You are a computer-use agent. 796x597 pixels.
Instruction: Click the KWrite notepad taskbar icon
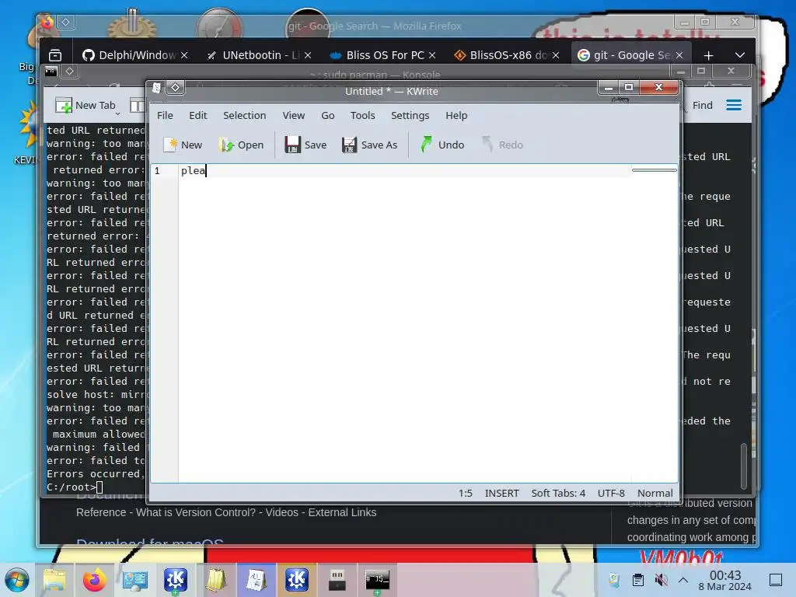click(257, 580)
